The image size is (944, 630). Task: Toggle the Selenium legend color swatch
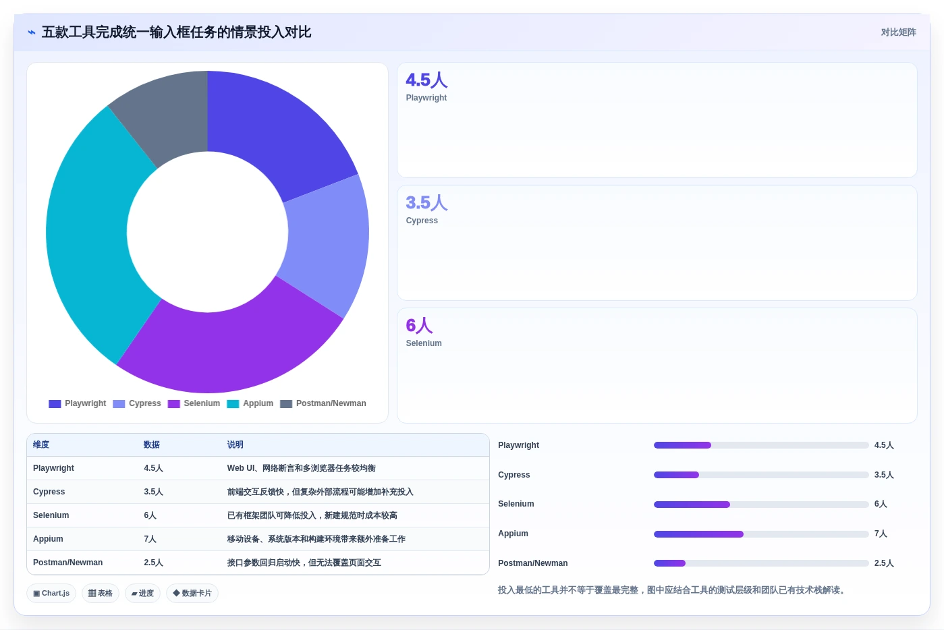click(173, 403)
